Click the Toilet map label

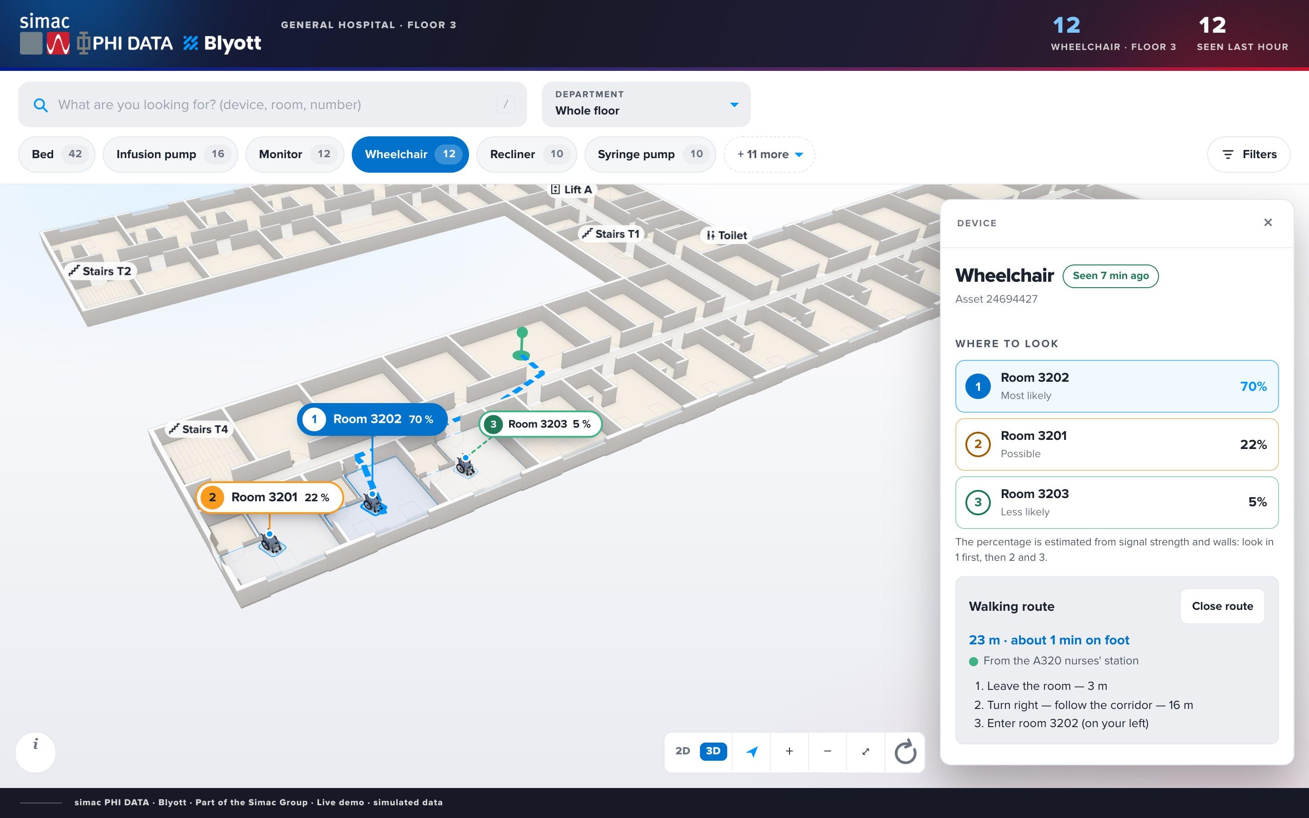click(726, 235)
